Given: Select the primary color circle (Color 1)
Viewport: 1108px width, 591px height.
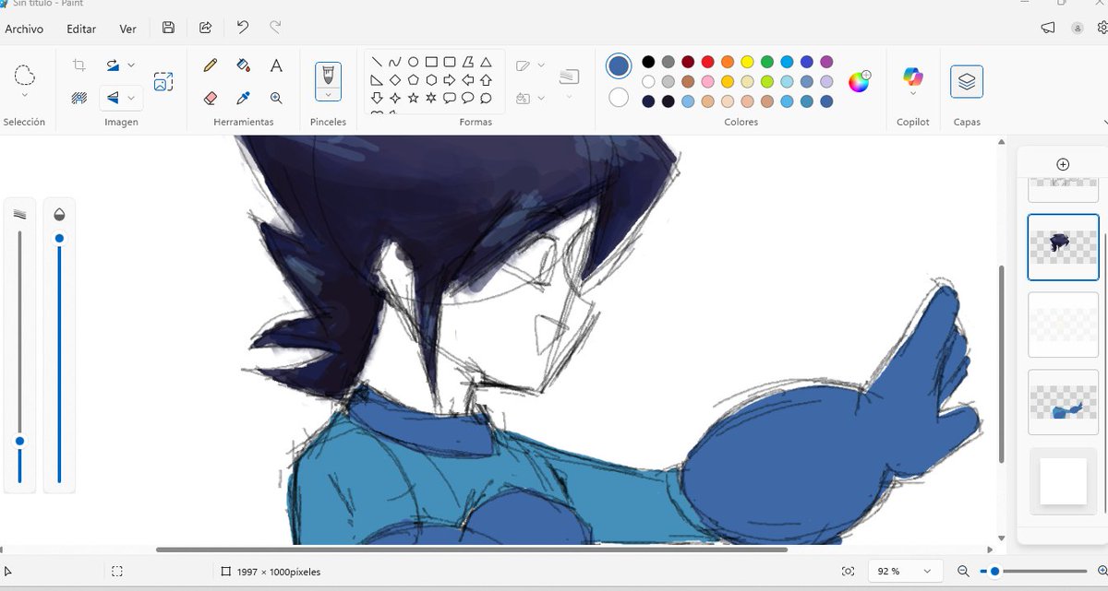Looking at the screenshot, I should [x=619, y=65].
